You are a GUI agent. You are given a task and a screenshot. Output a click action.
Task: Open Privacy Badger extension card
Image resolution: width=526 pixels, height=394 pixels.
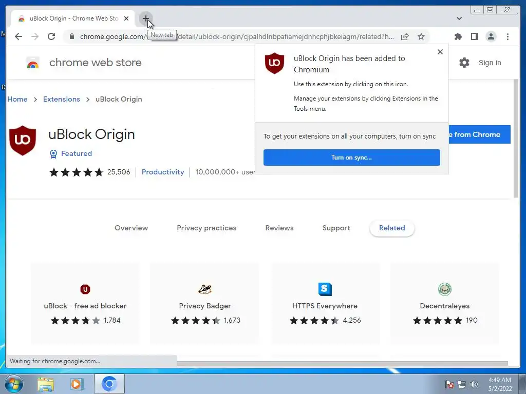205,304
